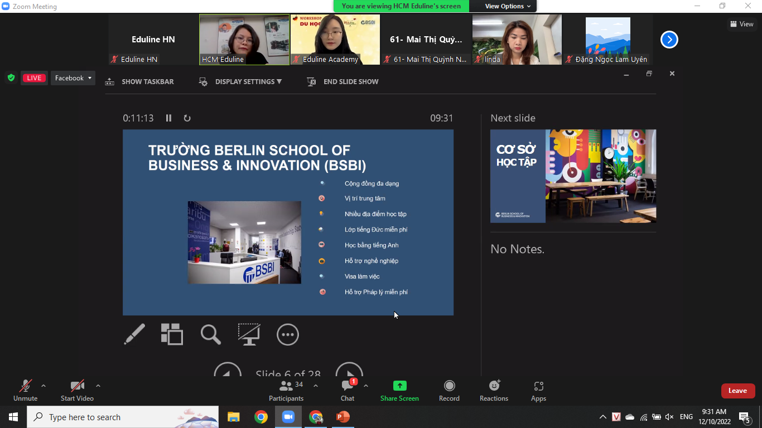This screenshot has width=762, height=428.
Task: Leave the meeting
Action: [x=737, y=391]
